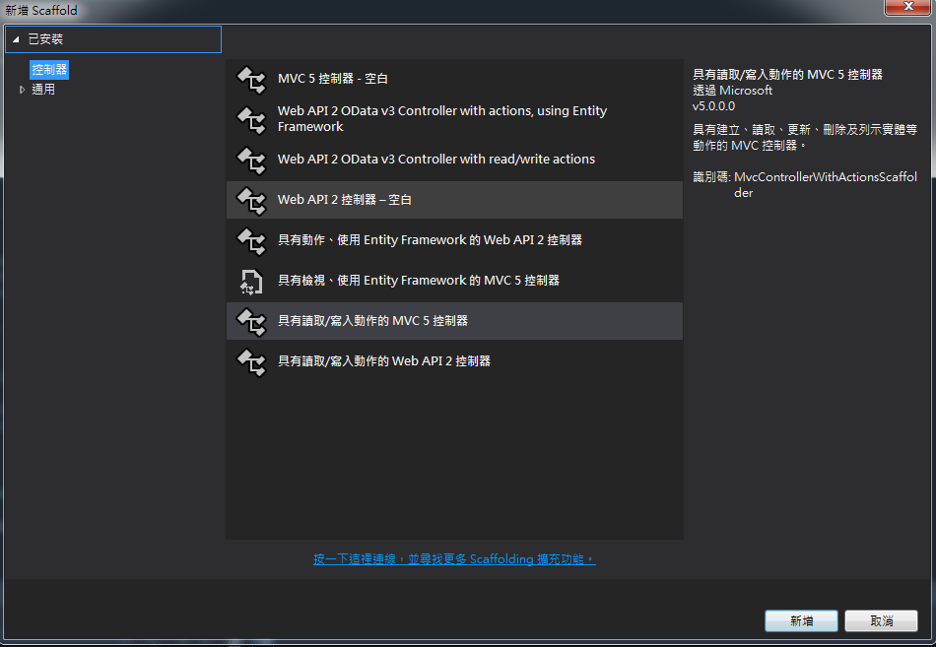Click the 透過 Microsoft publisher text
This screenshot has height=647, width=936.
(732, 91)
